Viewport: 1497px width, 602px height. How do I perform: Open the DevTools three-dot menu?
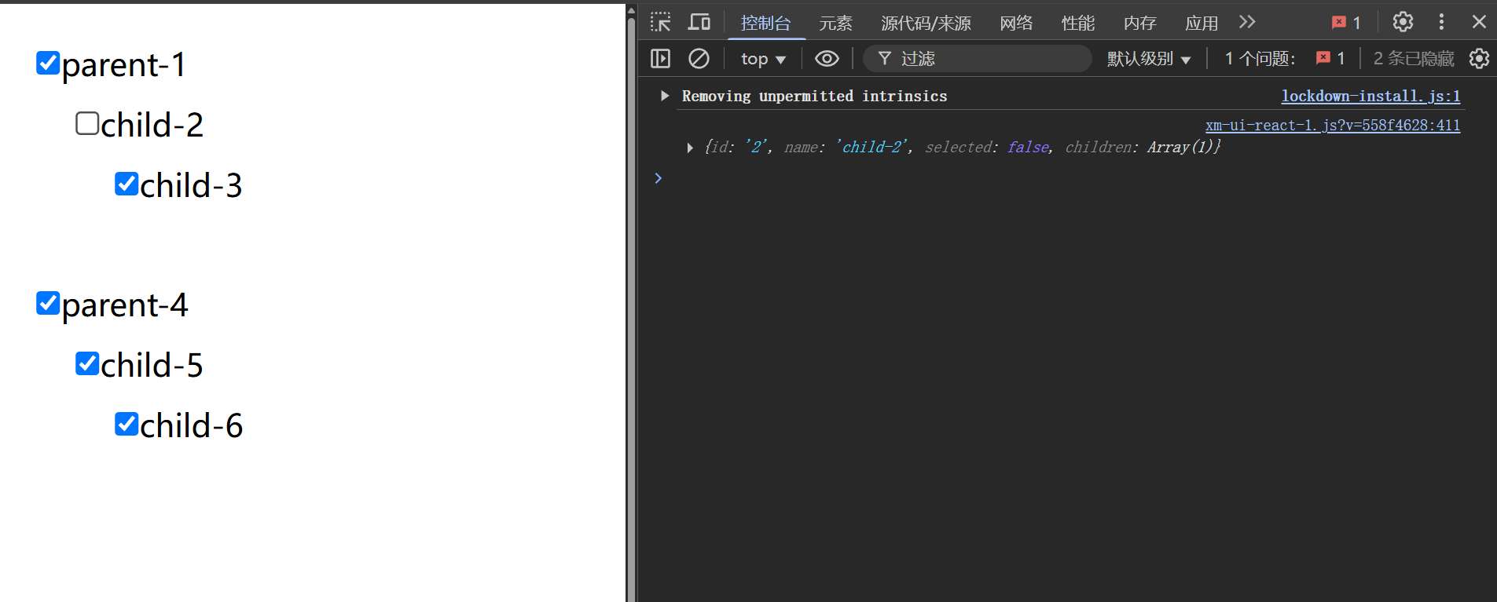(x=1441, y=22)
